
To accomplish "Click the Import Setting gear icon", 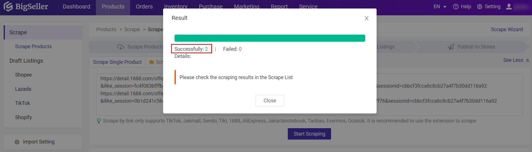I will [x=17, y=142].
